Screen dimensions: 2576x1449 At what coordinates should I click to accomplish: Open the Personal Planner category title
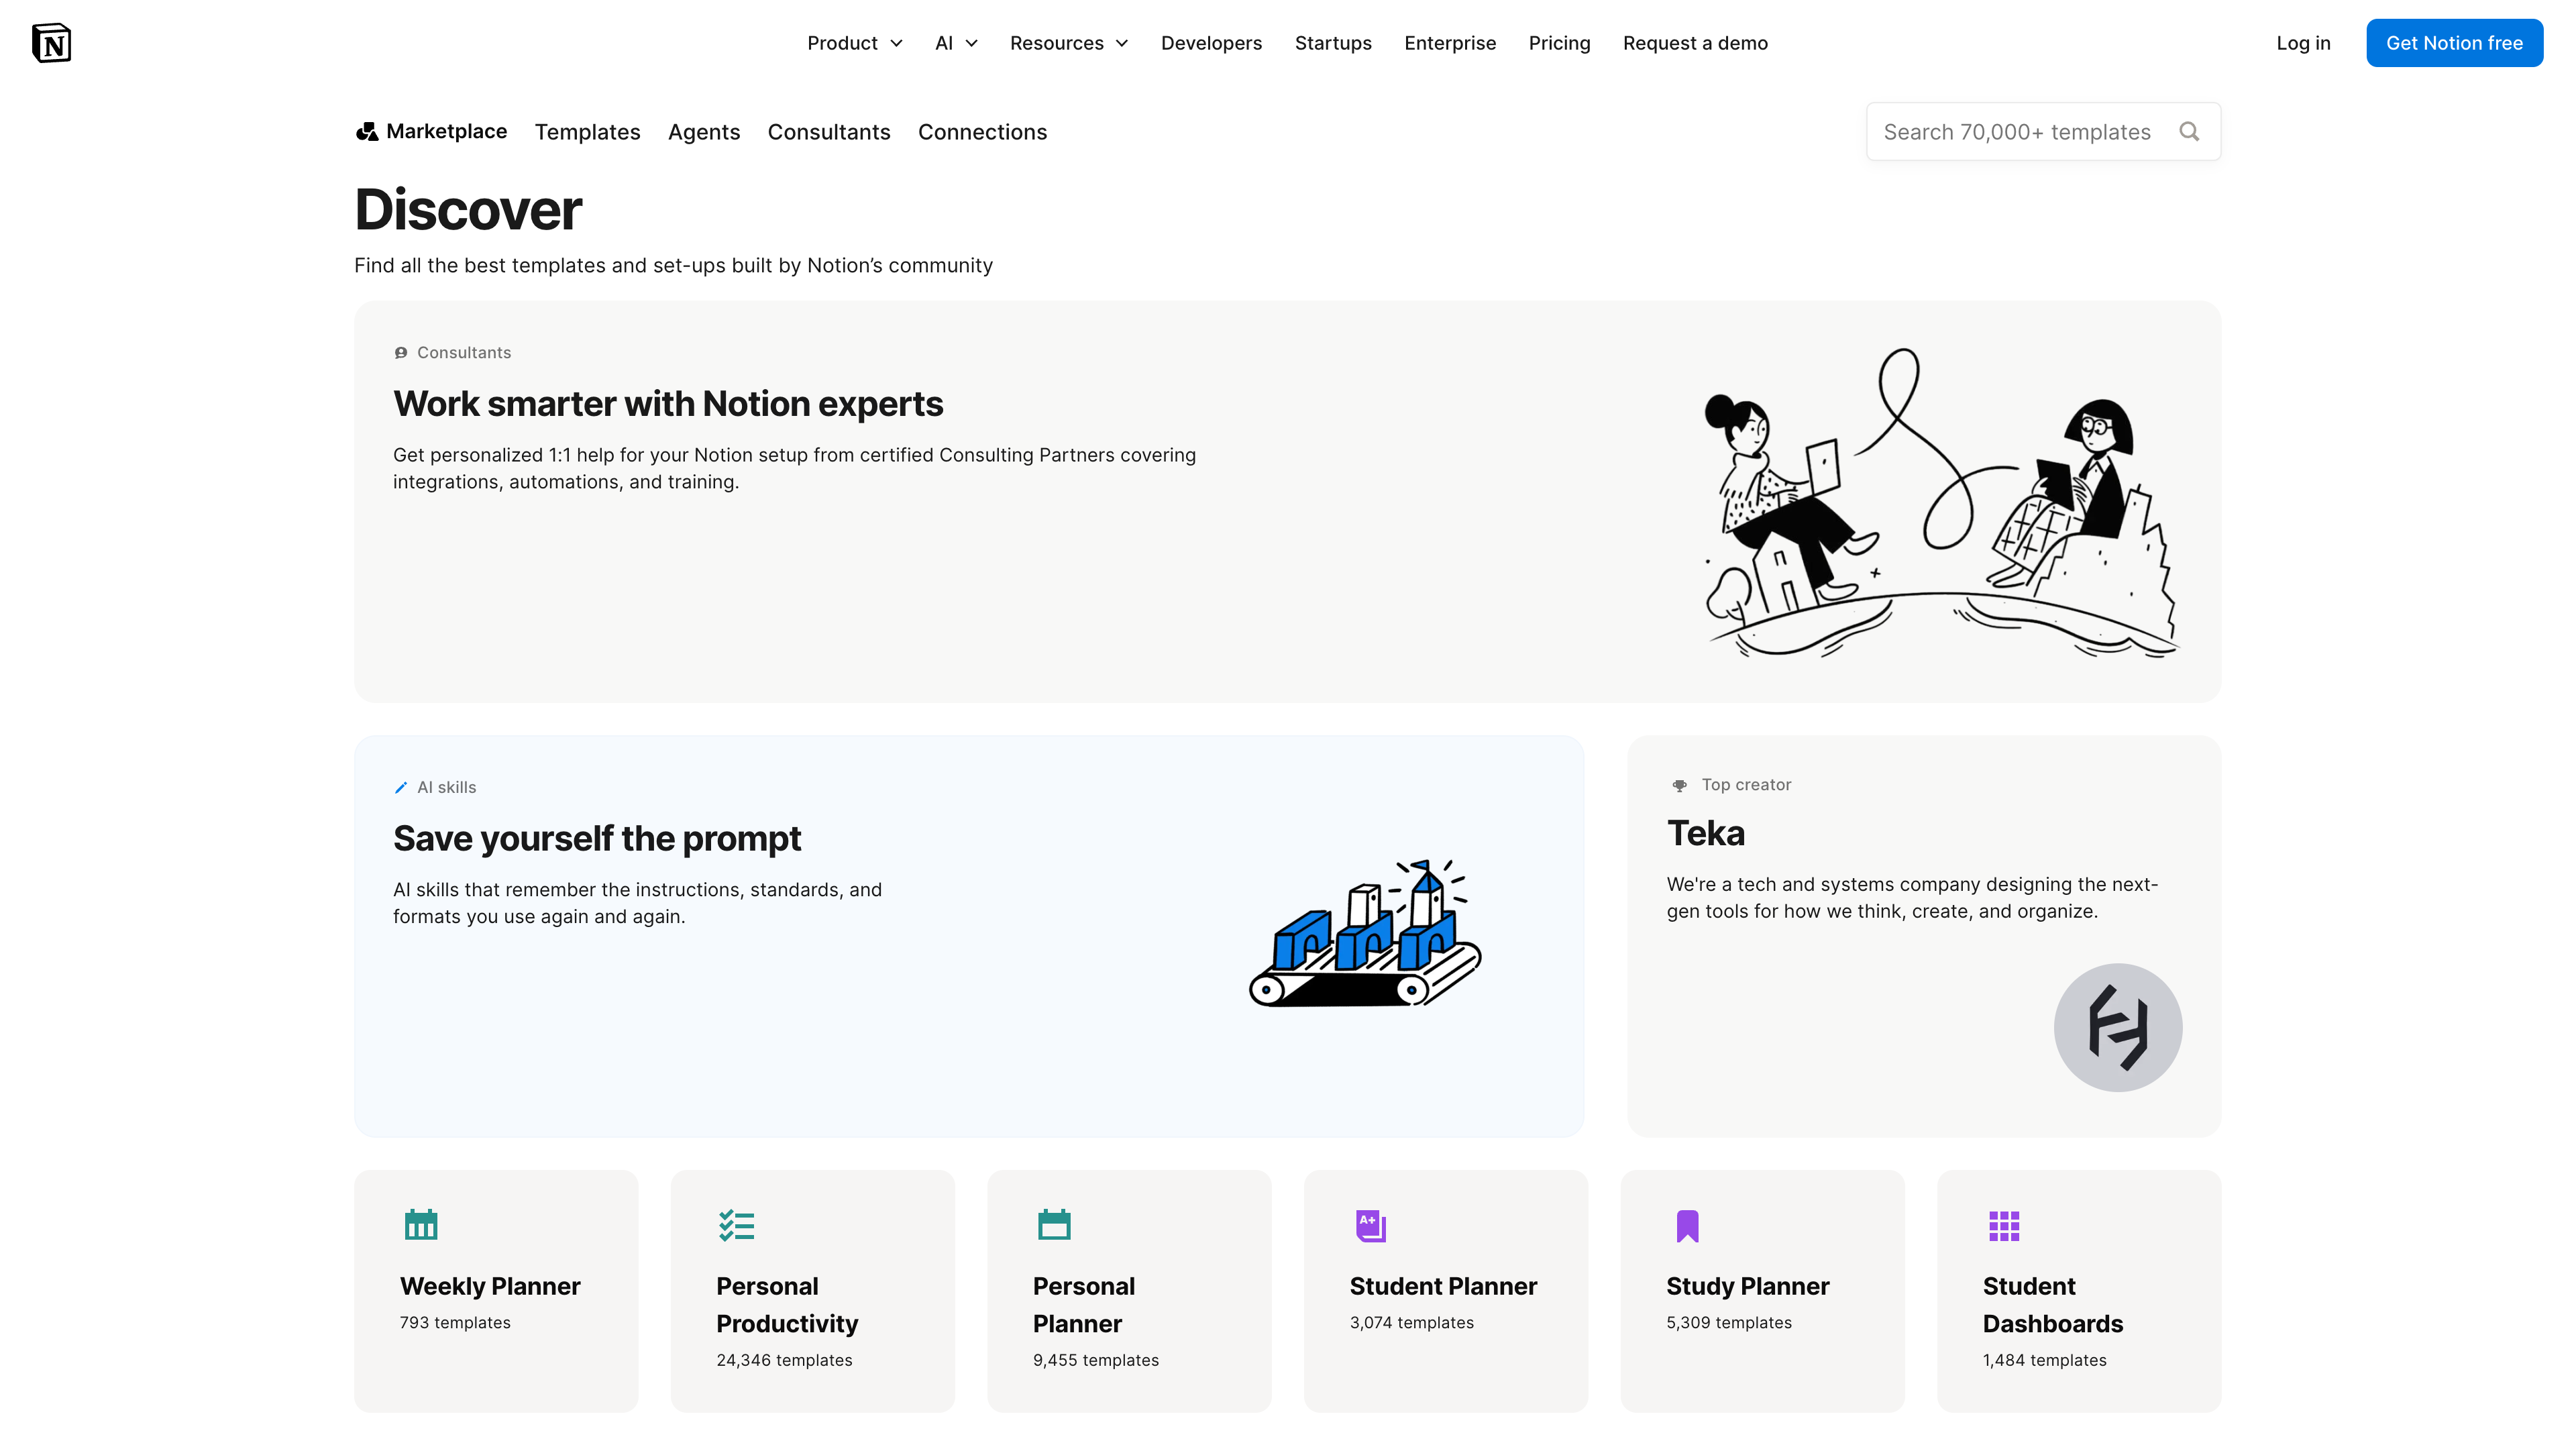tap(1084, 1305)
